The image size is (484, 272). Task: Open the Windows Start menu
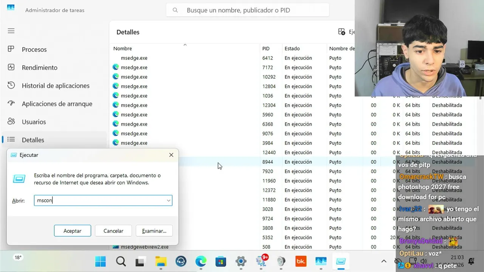coord(101,261)
